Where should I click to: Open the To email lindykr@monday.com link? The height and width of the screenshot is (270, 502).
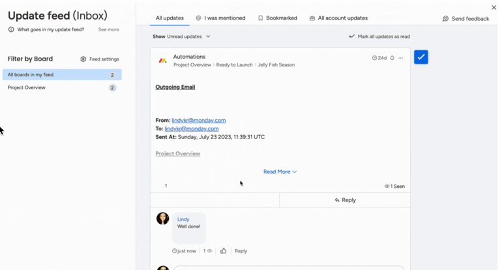(x=192, y=128)
